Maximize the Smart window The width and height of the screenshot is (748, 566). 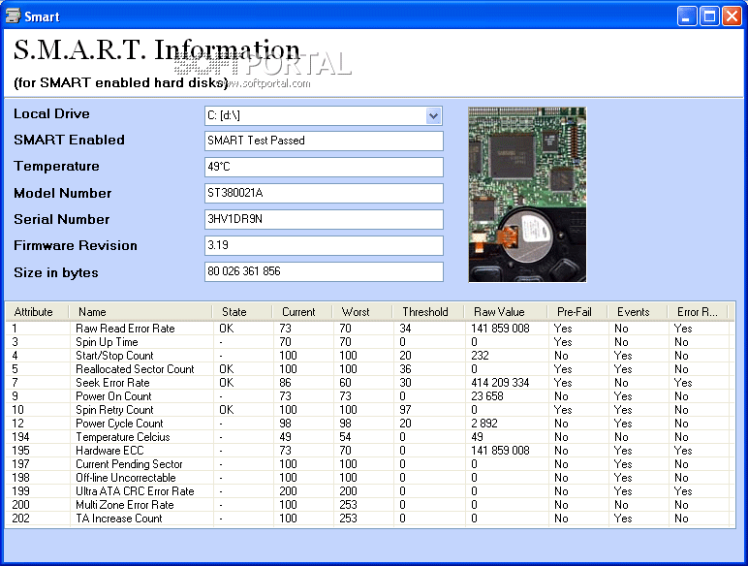click(709, 16)
